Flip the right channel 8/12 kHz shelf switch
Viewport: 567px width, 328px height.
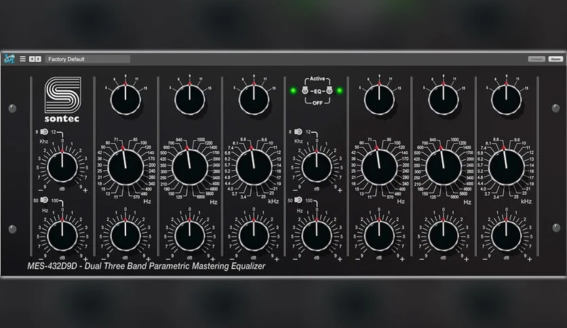pos(298,131)
